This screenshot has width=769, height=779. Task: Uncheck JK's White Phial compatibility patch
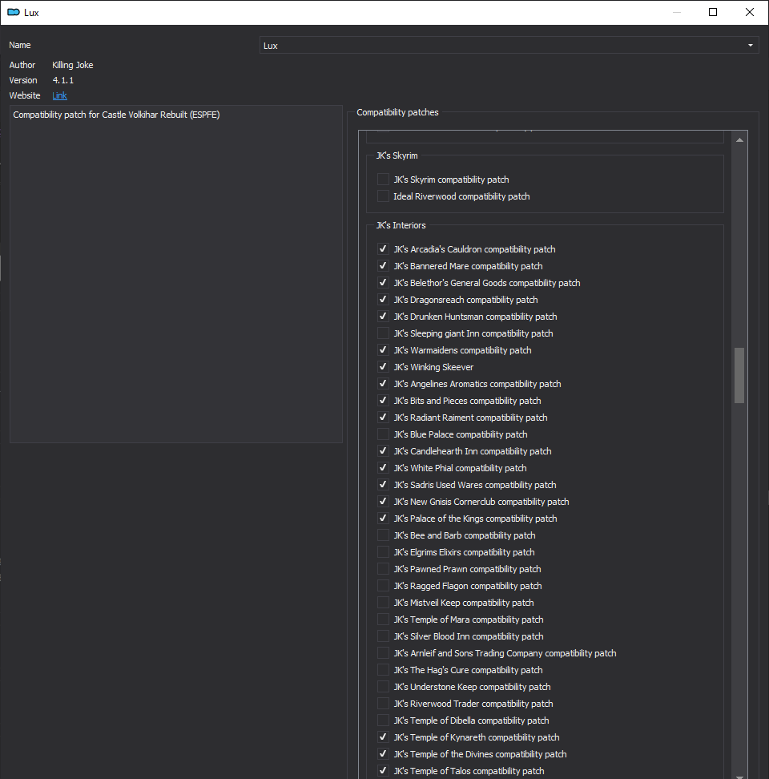[383, 469]
